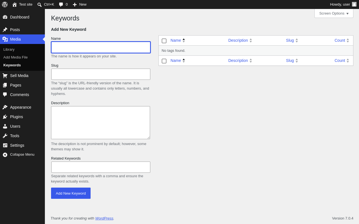Open the Sell Media menu label
This screenshot has width=359, height=224.
point(19,76)
